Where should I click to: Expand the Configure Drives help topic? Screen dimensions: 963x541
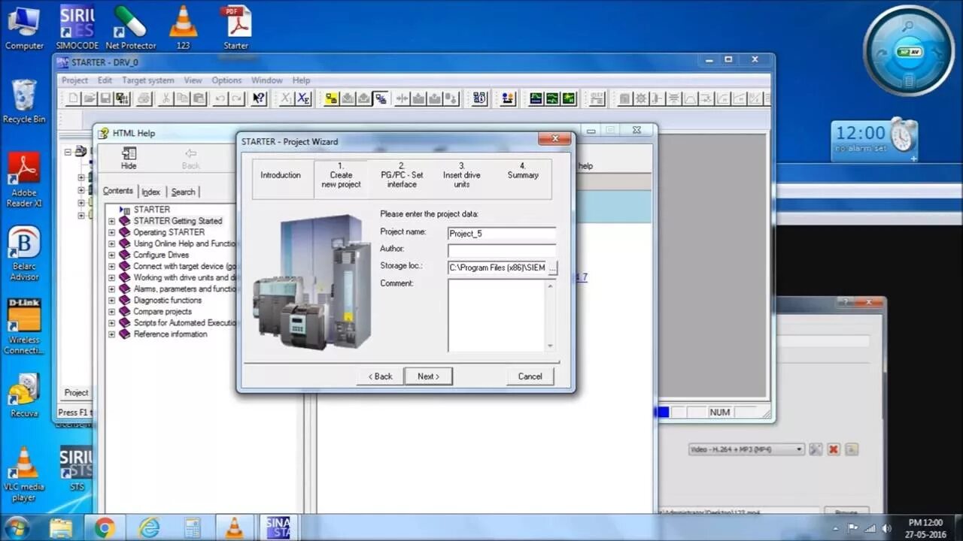click(x=112, y=255)
